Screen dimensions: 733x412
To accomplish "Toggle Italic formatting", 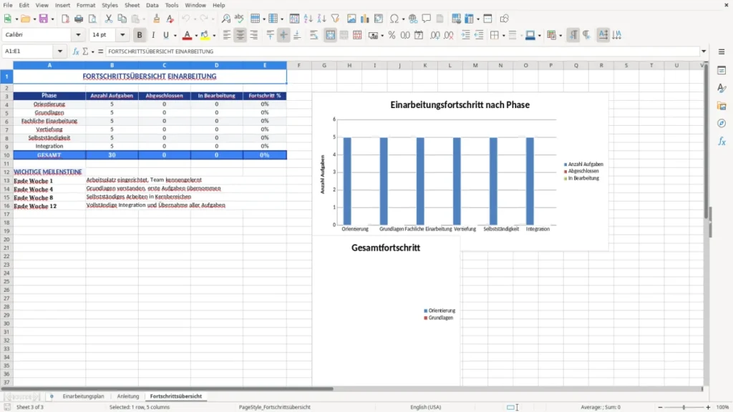I will pos(153,35).
